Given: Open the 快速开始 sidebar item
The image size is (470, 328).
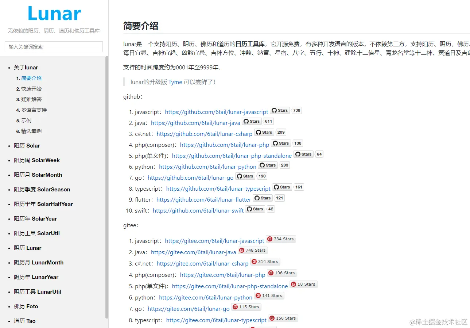Looking at the screenshot, I should click(31, 89).
